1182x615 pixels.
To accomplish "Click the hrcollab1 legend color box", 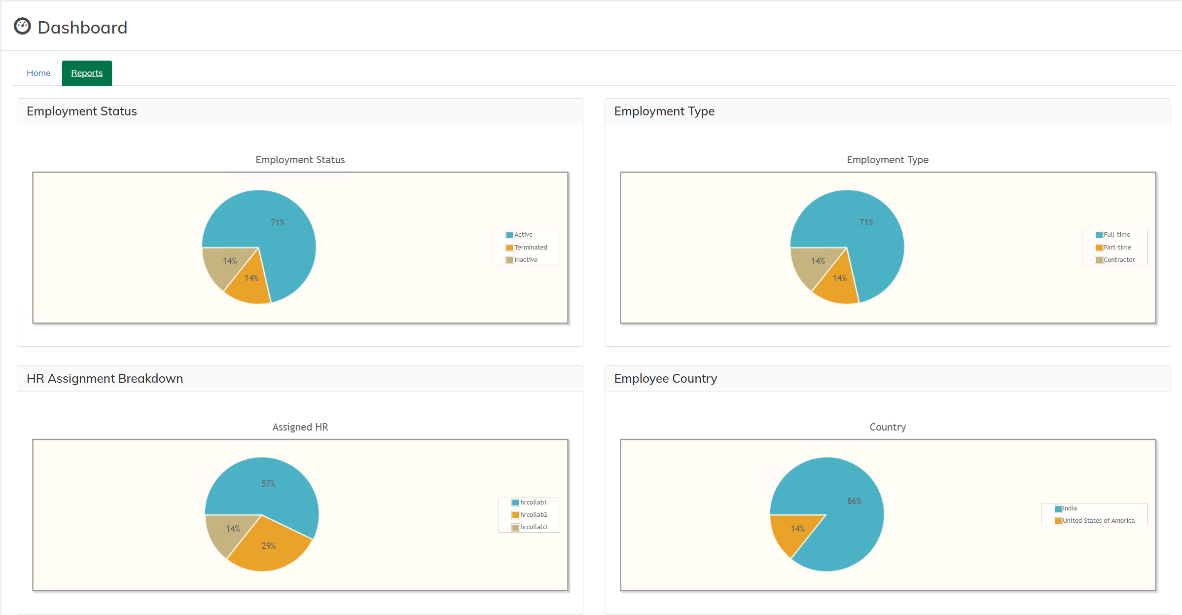I will (x=515, y=502).
